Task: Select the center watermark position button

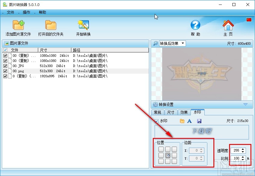Action: point(168,155)
